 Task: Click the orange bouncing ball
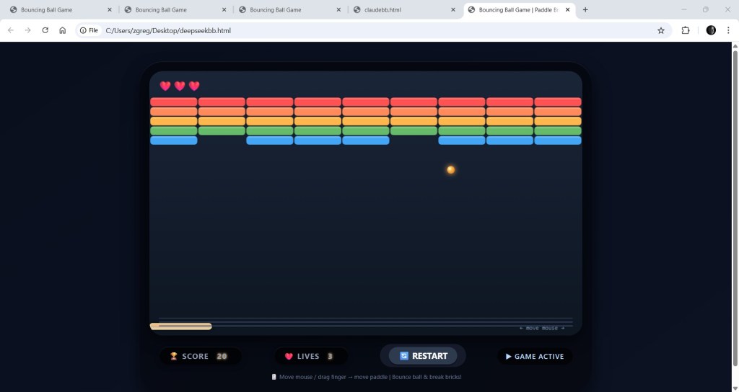[451, 170]
